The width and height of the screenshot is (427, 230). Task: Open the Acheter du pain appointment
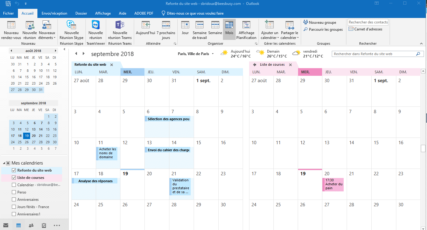pos(333,184)
